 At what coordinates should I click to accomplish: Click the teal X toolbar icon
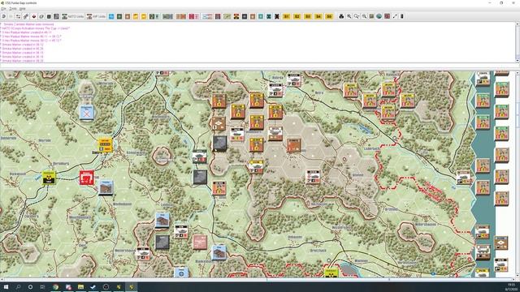click(269, 16)
